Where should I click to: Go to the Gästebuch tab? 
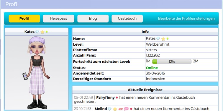click(x=127, y=19)
